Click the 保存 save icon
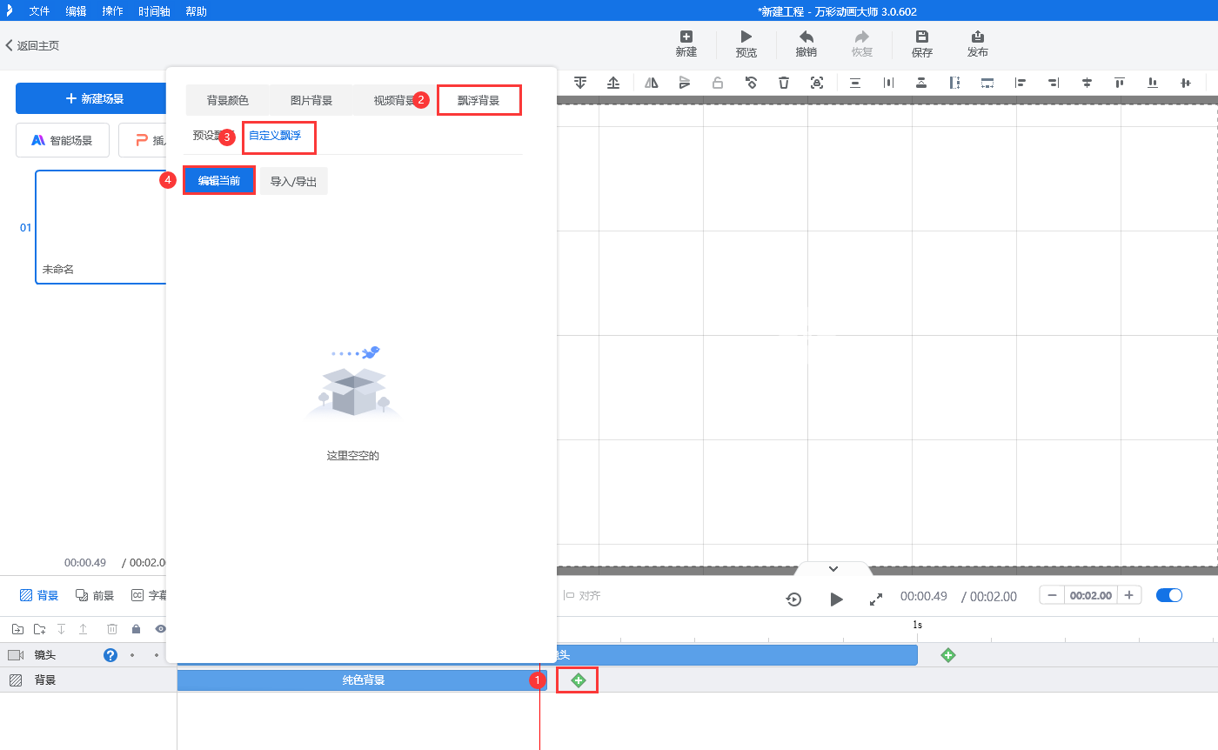The width and height of the screenshot is (1218, 750). 922,37
